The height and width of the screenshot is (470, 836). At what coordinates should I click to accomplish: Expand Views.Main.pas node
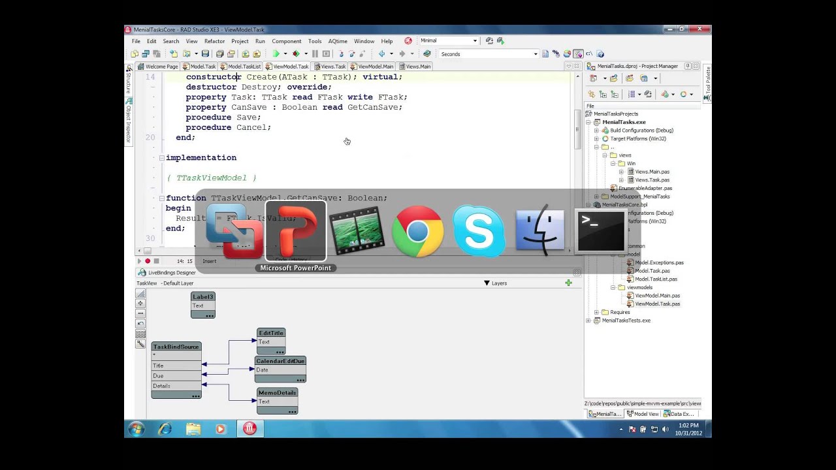click(621, 172)
